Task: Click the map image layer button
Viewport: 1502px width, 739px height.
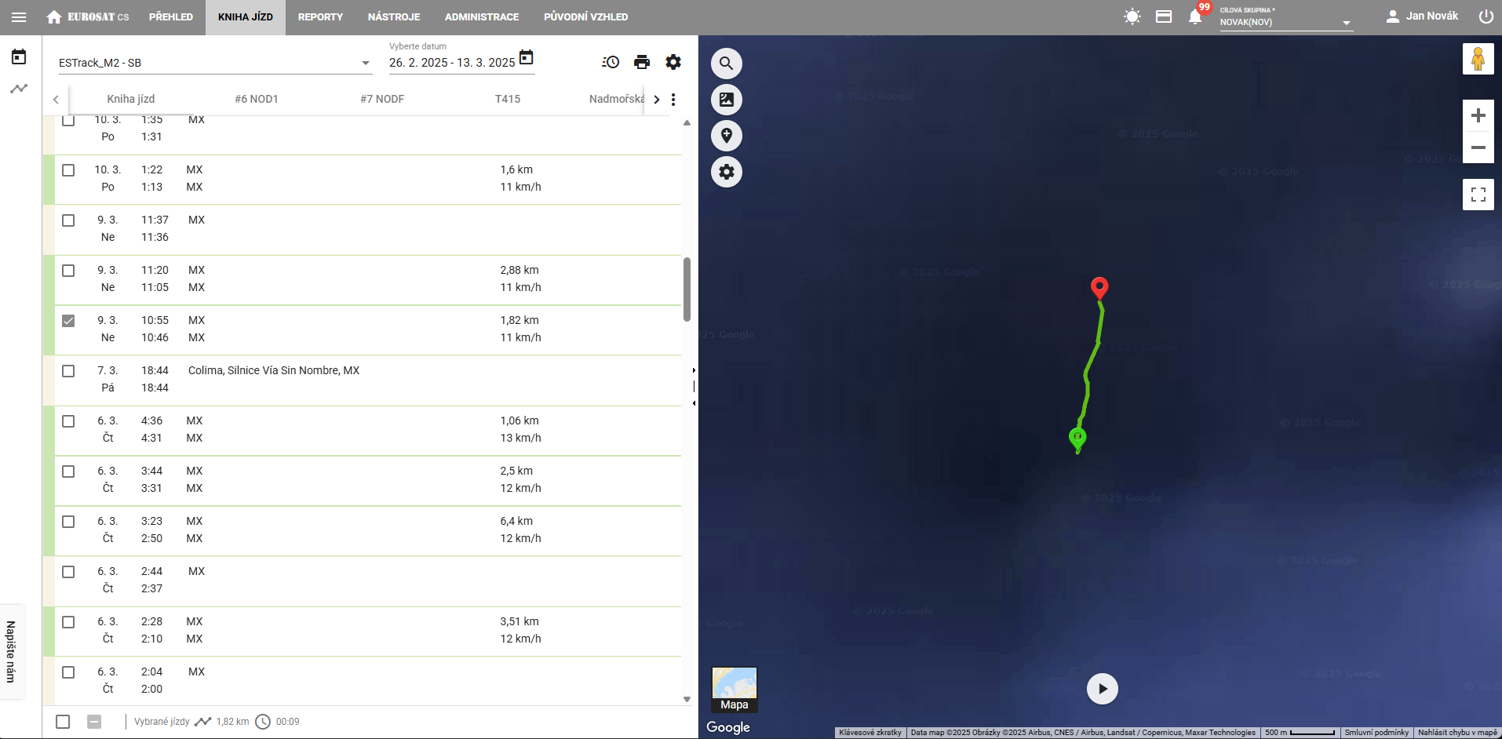Action: pos(727,100)
